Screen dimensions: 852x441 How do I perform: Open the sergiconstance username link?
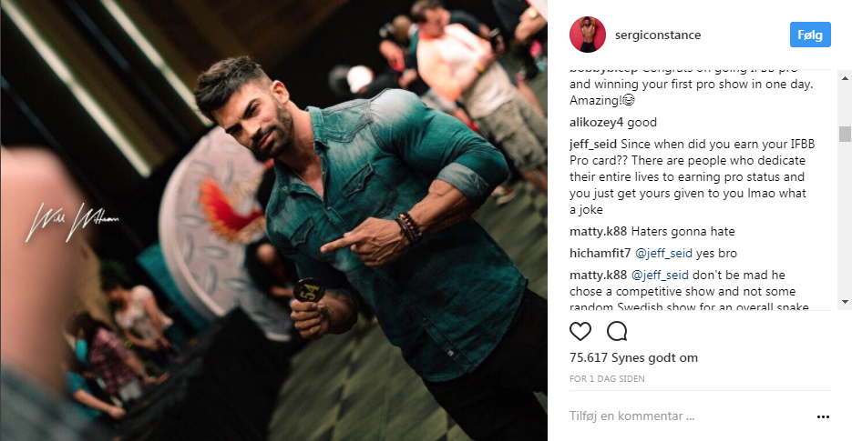click(x=658, y=35)
